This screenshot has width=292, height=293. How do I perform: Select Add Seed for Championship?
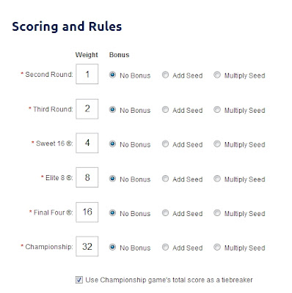click(x=165, y=247)
